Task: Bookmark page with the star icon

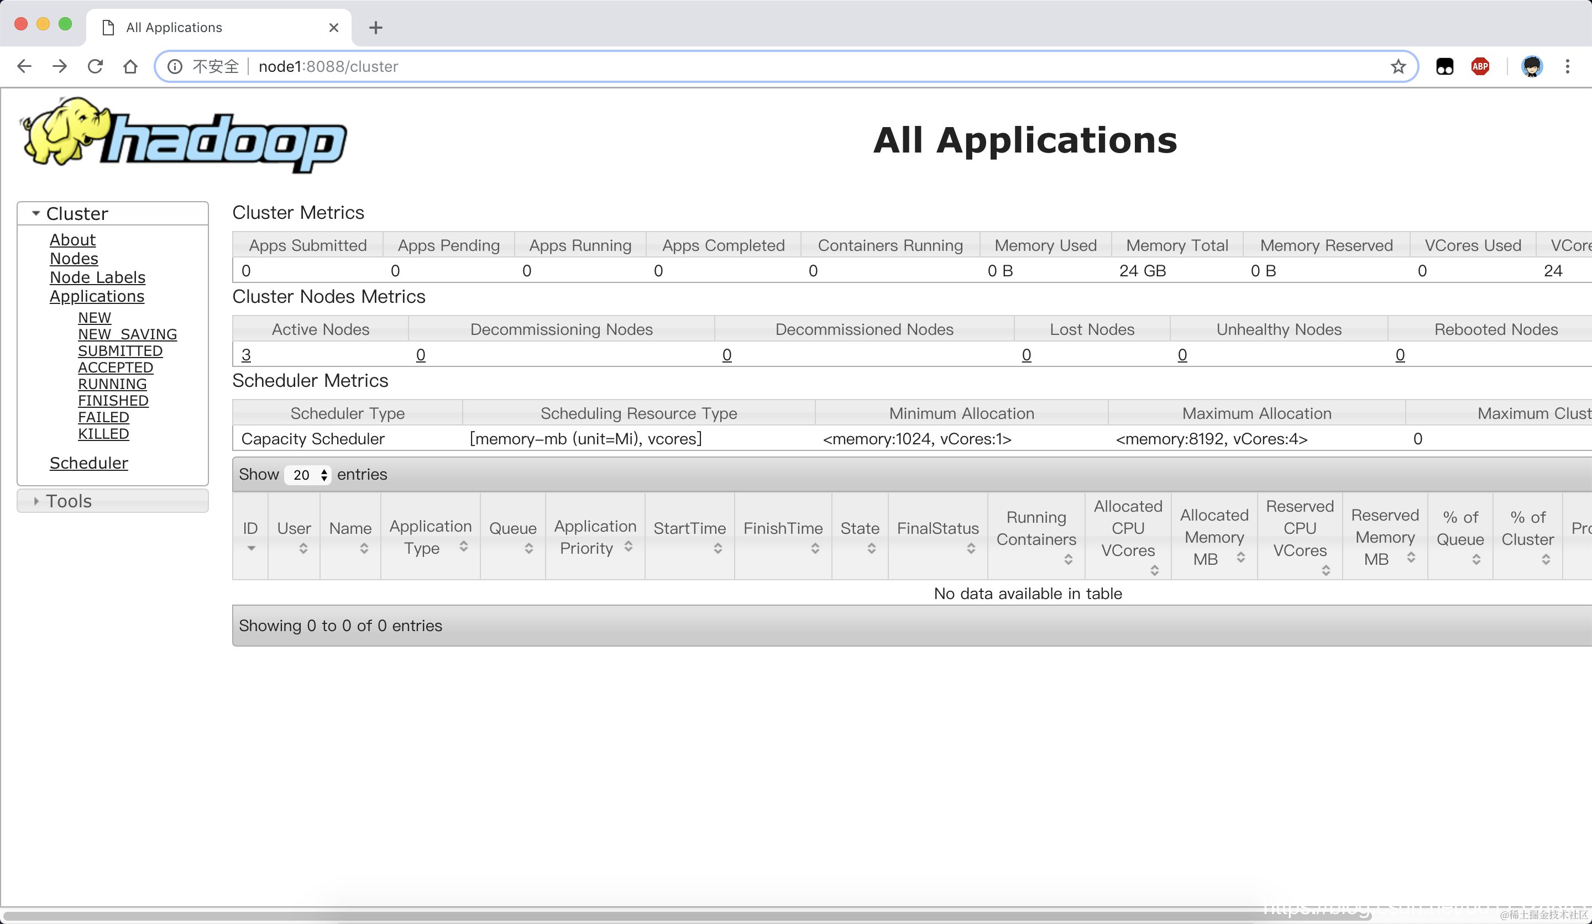Action: tap(1398, 66)
